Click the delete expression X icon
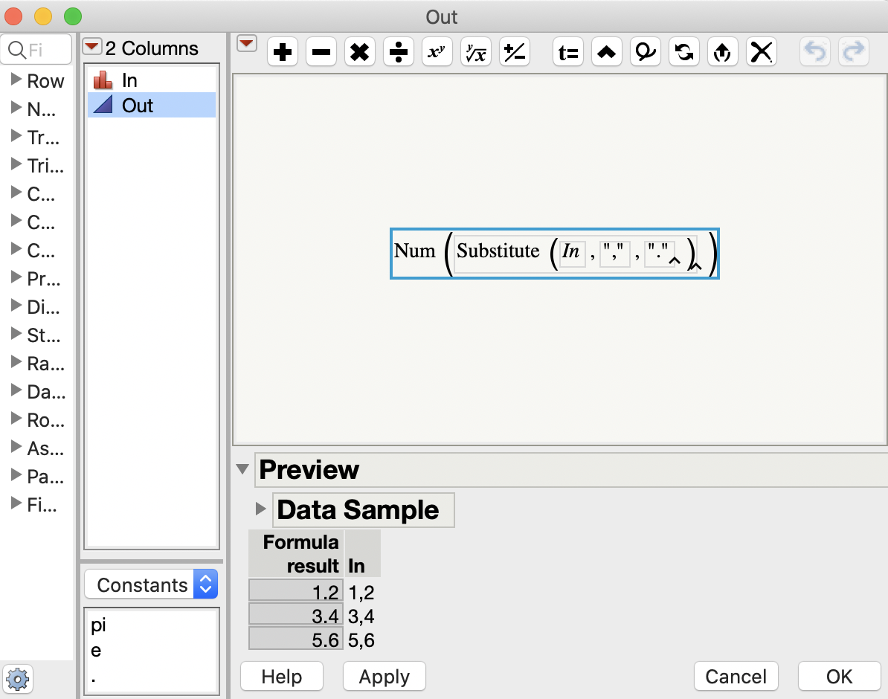The height and width of the screenshot is (699, 888). (x=761, y=51)
